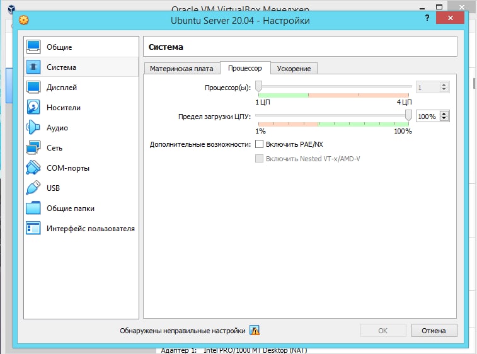Click Обнаружены неправильные настройки warning text
The image size is (477, 354).
pos(183,331)
